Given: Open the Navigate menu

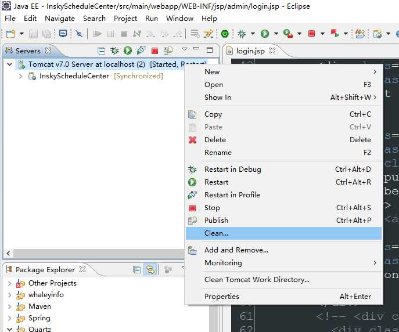Looking at the screenshot, I should (x=60, y=19).
